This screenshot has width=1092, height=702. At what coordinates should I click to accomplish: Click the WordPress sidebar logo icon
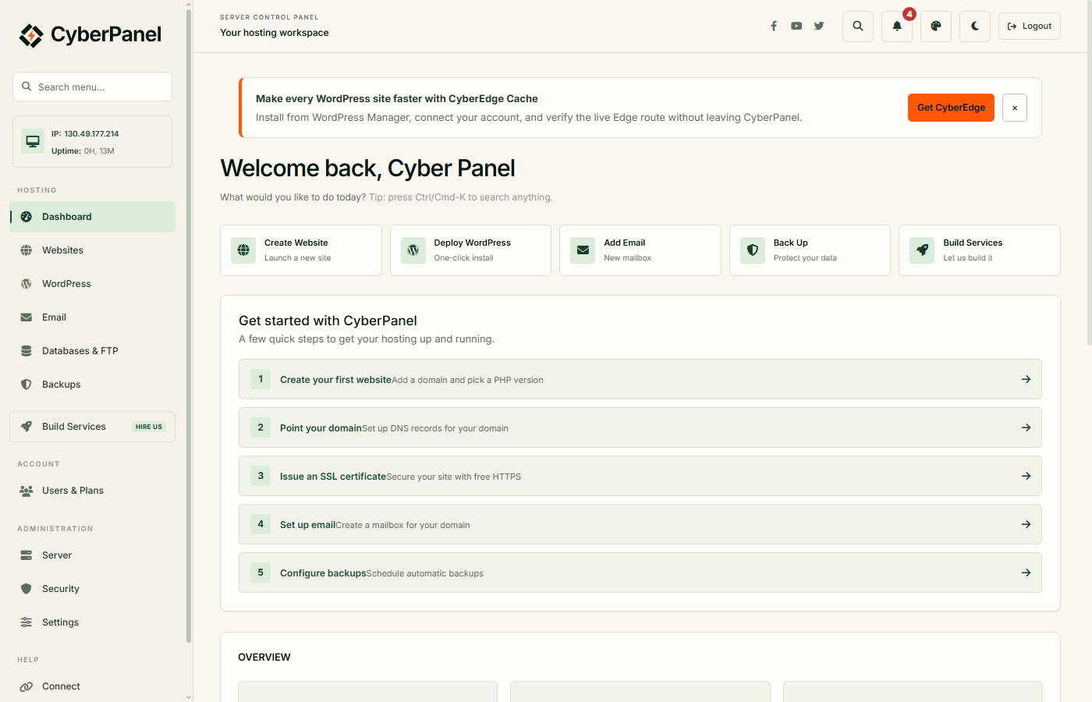27,284
